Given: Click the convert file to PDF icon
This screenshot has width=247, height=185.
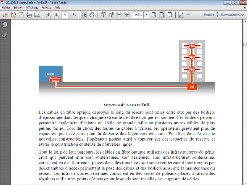Looking at the screenshot, I should [13, 15].
